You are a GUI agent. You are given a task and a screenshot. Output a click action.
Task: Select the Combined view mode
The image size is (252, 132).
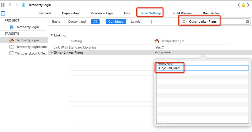tap(116, 22)
